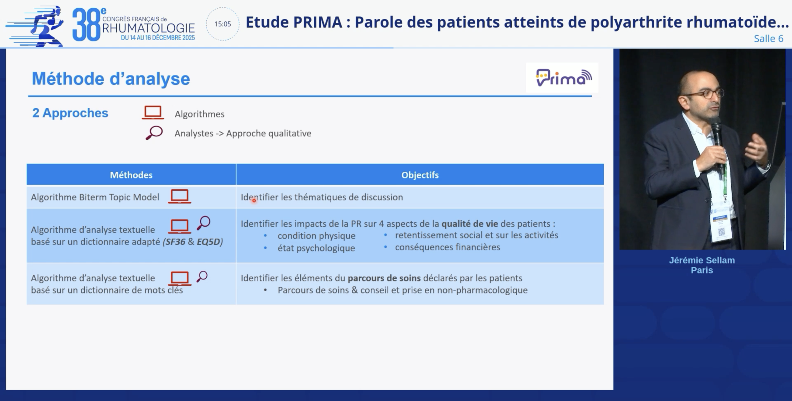Click laptop icon in mots clés row
792x401 pixels.
[179, 278]
